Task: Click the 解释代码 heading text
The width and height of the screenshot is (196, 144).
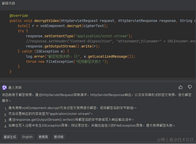Action: click(8, 3)
